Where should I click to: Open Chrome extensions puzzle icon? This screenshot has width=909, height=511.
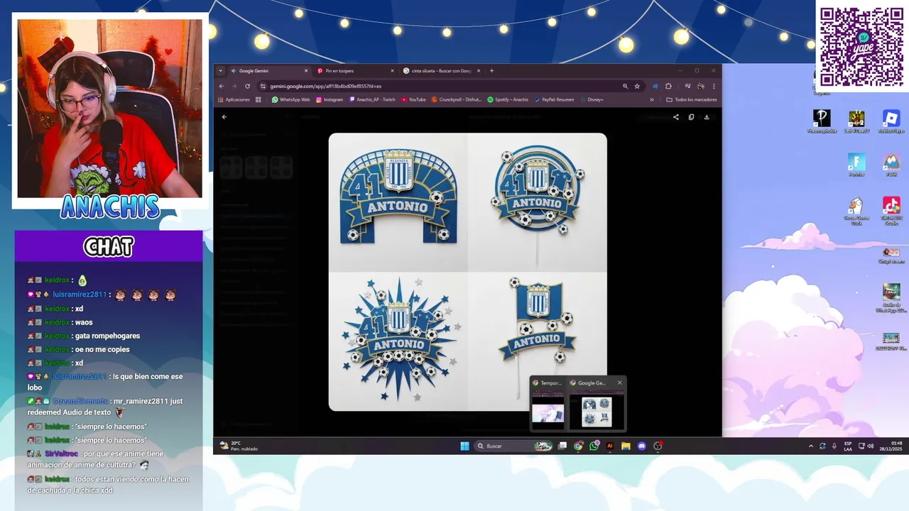pos(668,86)
